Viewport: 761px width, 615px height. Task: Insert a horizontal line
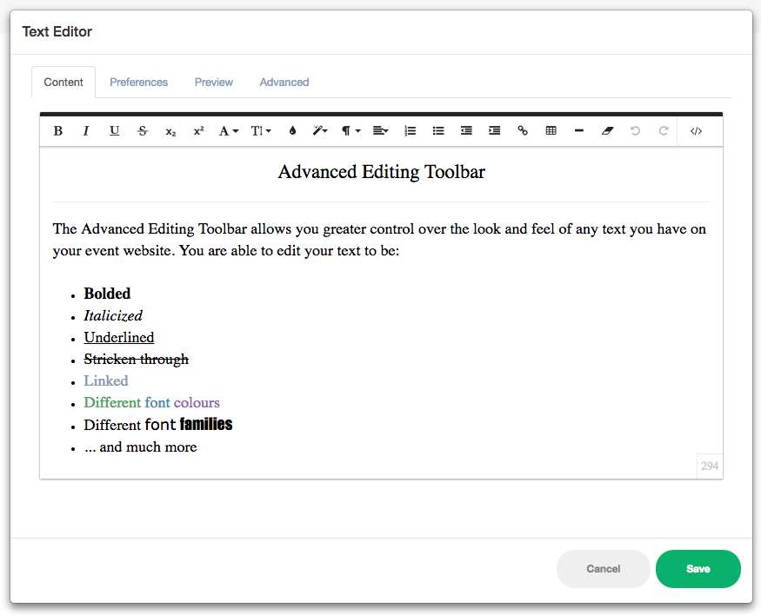578,130
